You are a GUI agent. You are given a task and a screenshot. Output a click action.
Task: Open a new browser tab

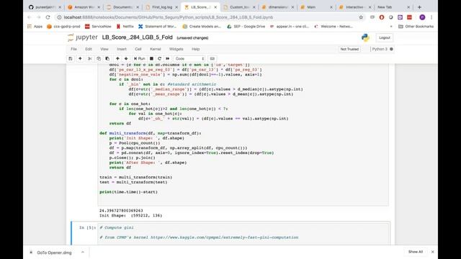click(419, 6)
